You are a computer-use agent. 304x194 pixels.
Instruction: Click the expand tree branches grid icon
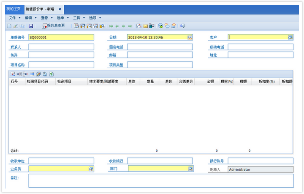(x=19, y=74)
